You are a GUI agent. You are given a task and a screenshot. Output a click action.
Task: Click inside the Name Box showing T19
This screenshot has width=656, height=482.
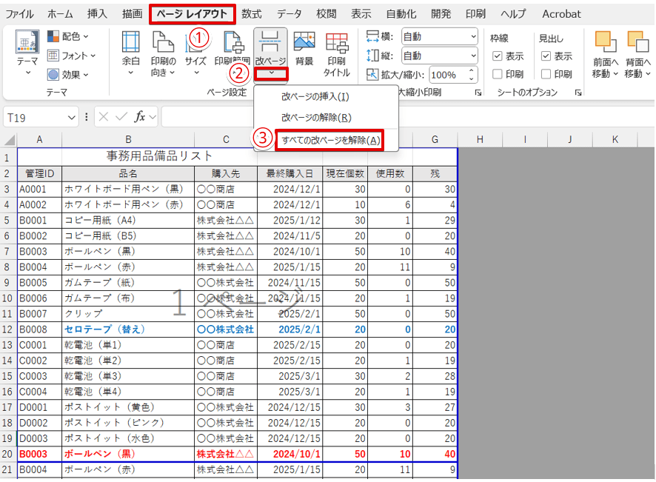(33, 116)
